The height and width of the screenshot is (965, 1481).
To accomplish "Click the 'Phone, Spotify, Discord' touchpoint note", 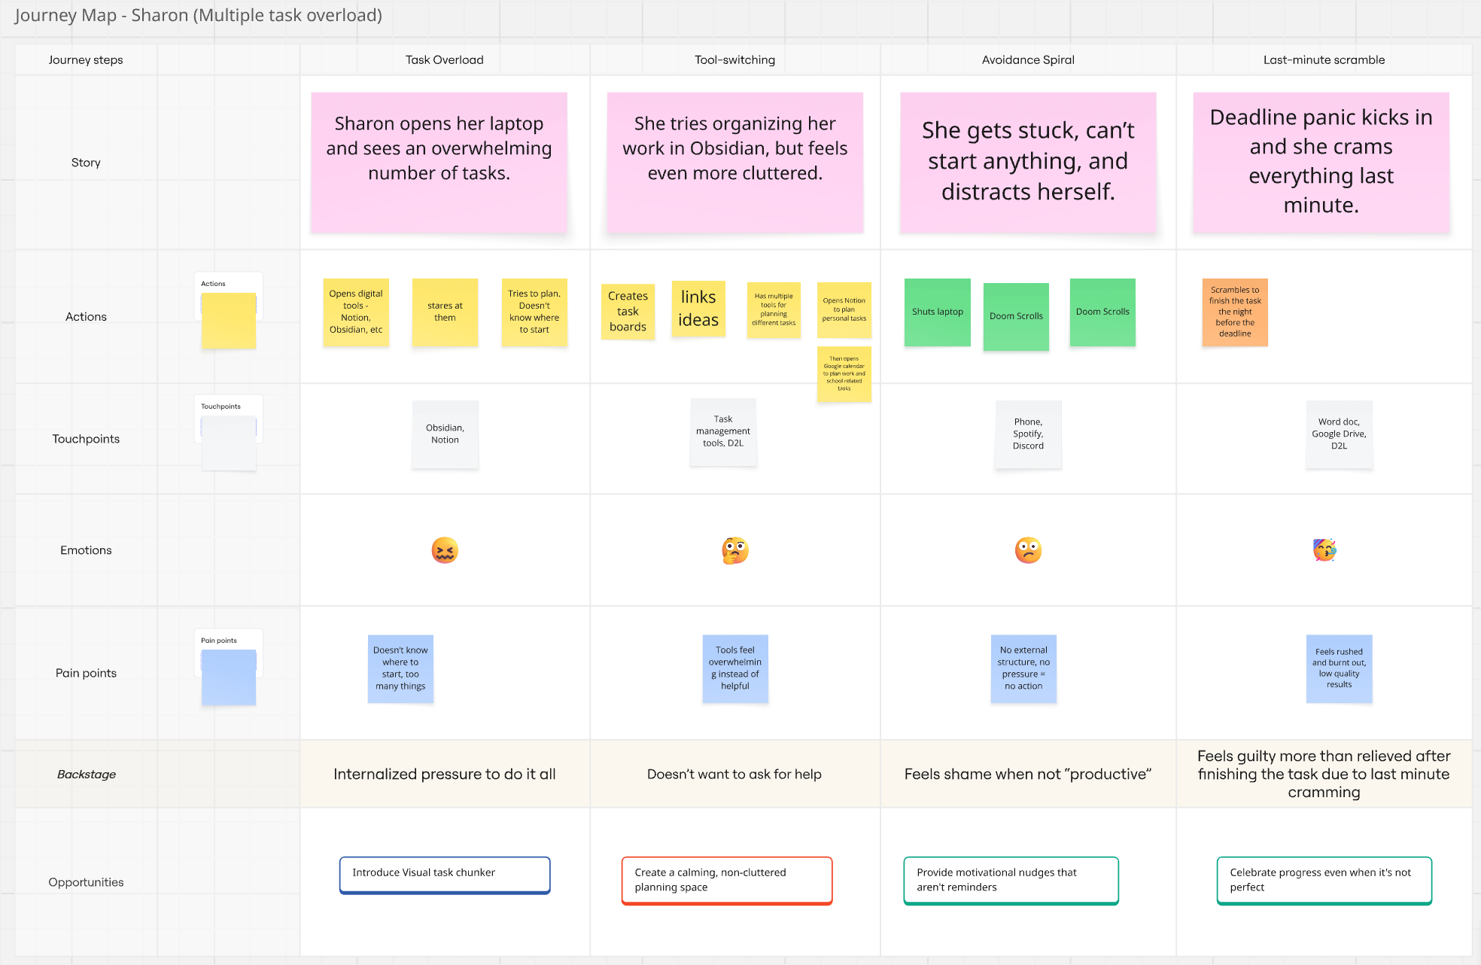I will 1028,434.
